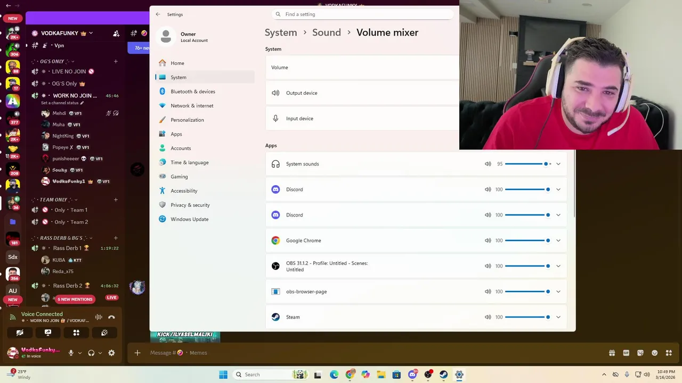
Task: Adjust Google Chrome volume slider
Action: click(528, 240)
